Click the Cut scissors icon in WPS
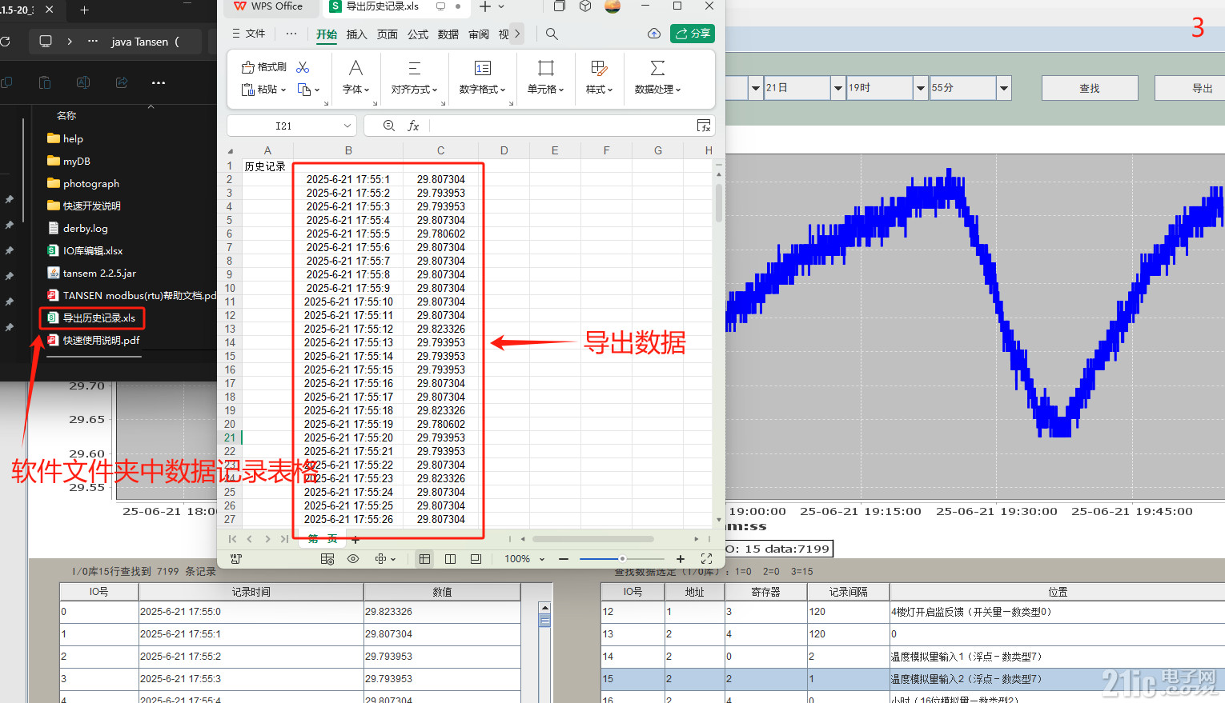The image size is (1225, 703). pyautogui.click(x=303, y=67)
